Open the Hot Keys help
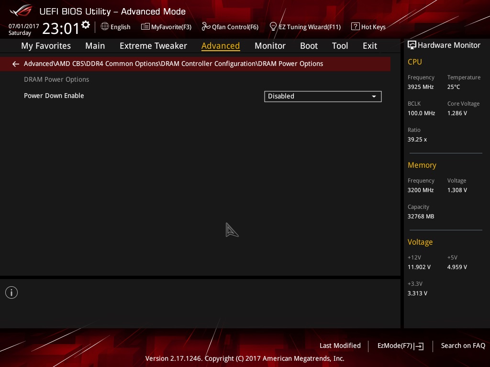Image resolution: width=490 pixels, height=367 pixels. (x=368, y=27)
